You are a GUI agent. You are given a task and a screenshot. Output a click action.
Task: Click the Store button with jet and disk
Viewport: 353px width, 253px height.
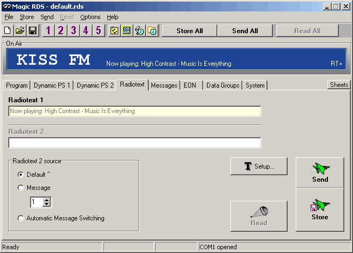coord(320,210)
